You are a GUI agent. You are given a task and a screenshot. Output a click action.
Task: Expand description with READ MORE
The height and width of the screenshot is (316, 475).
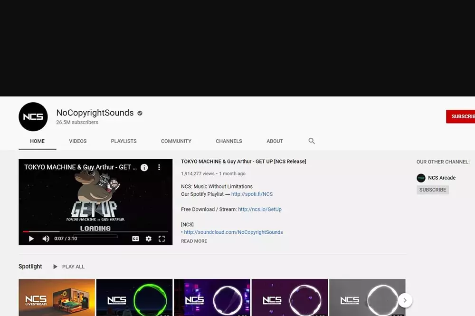click(x=194, y=241)
